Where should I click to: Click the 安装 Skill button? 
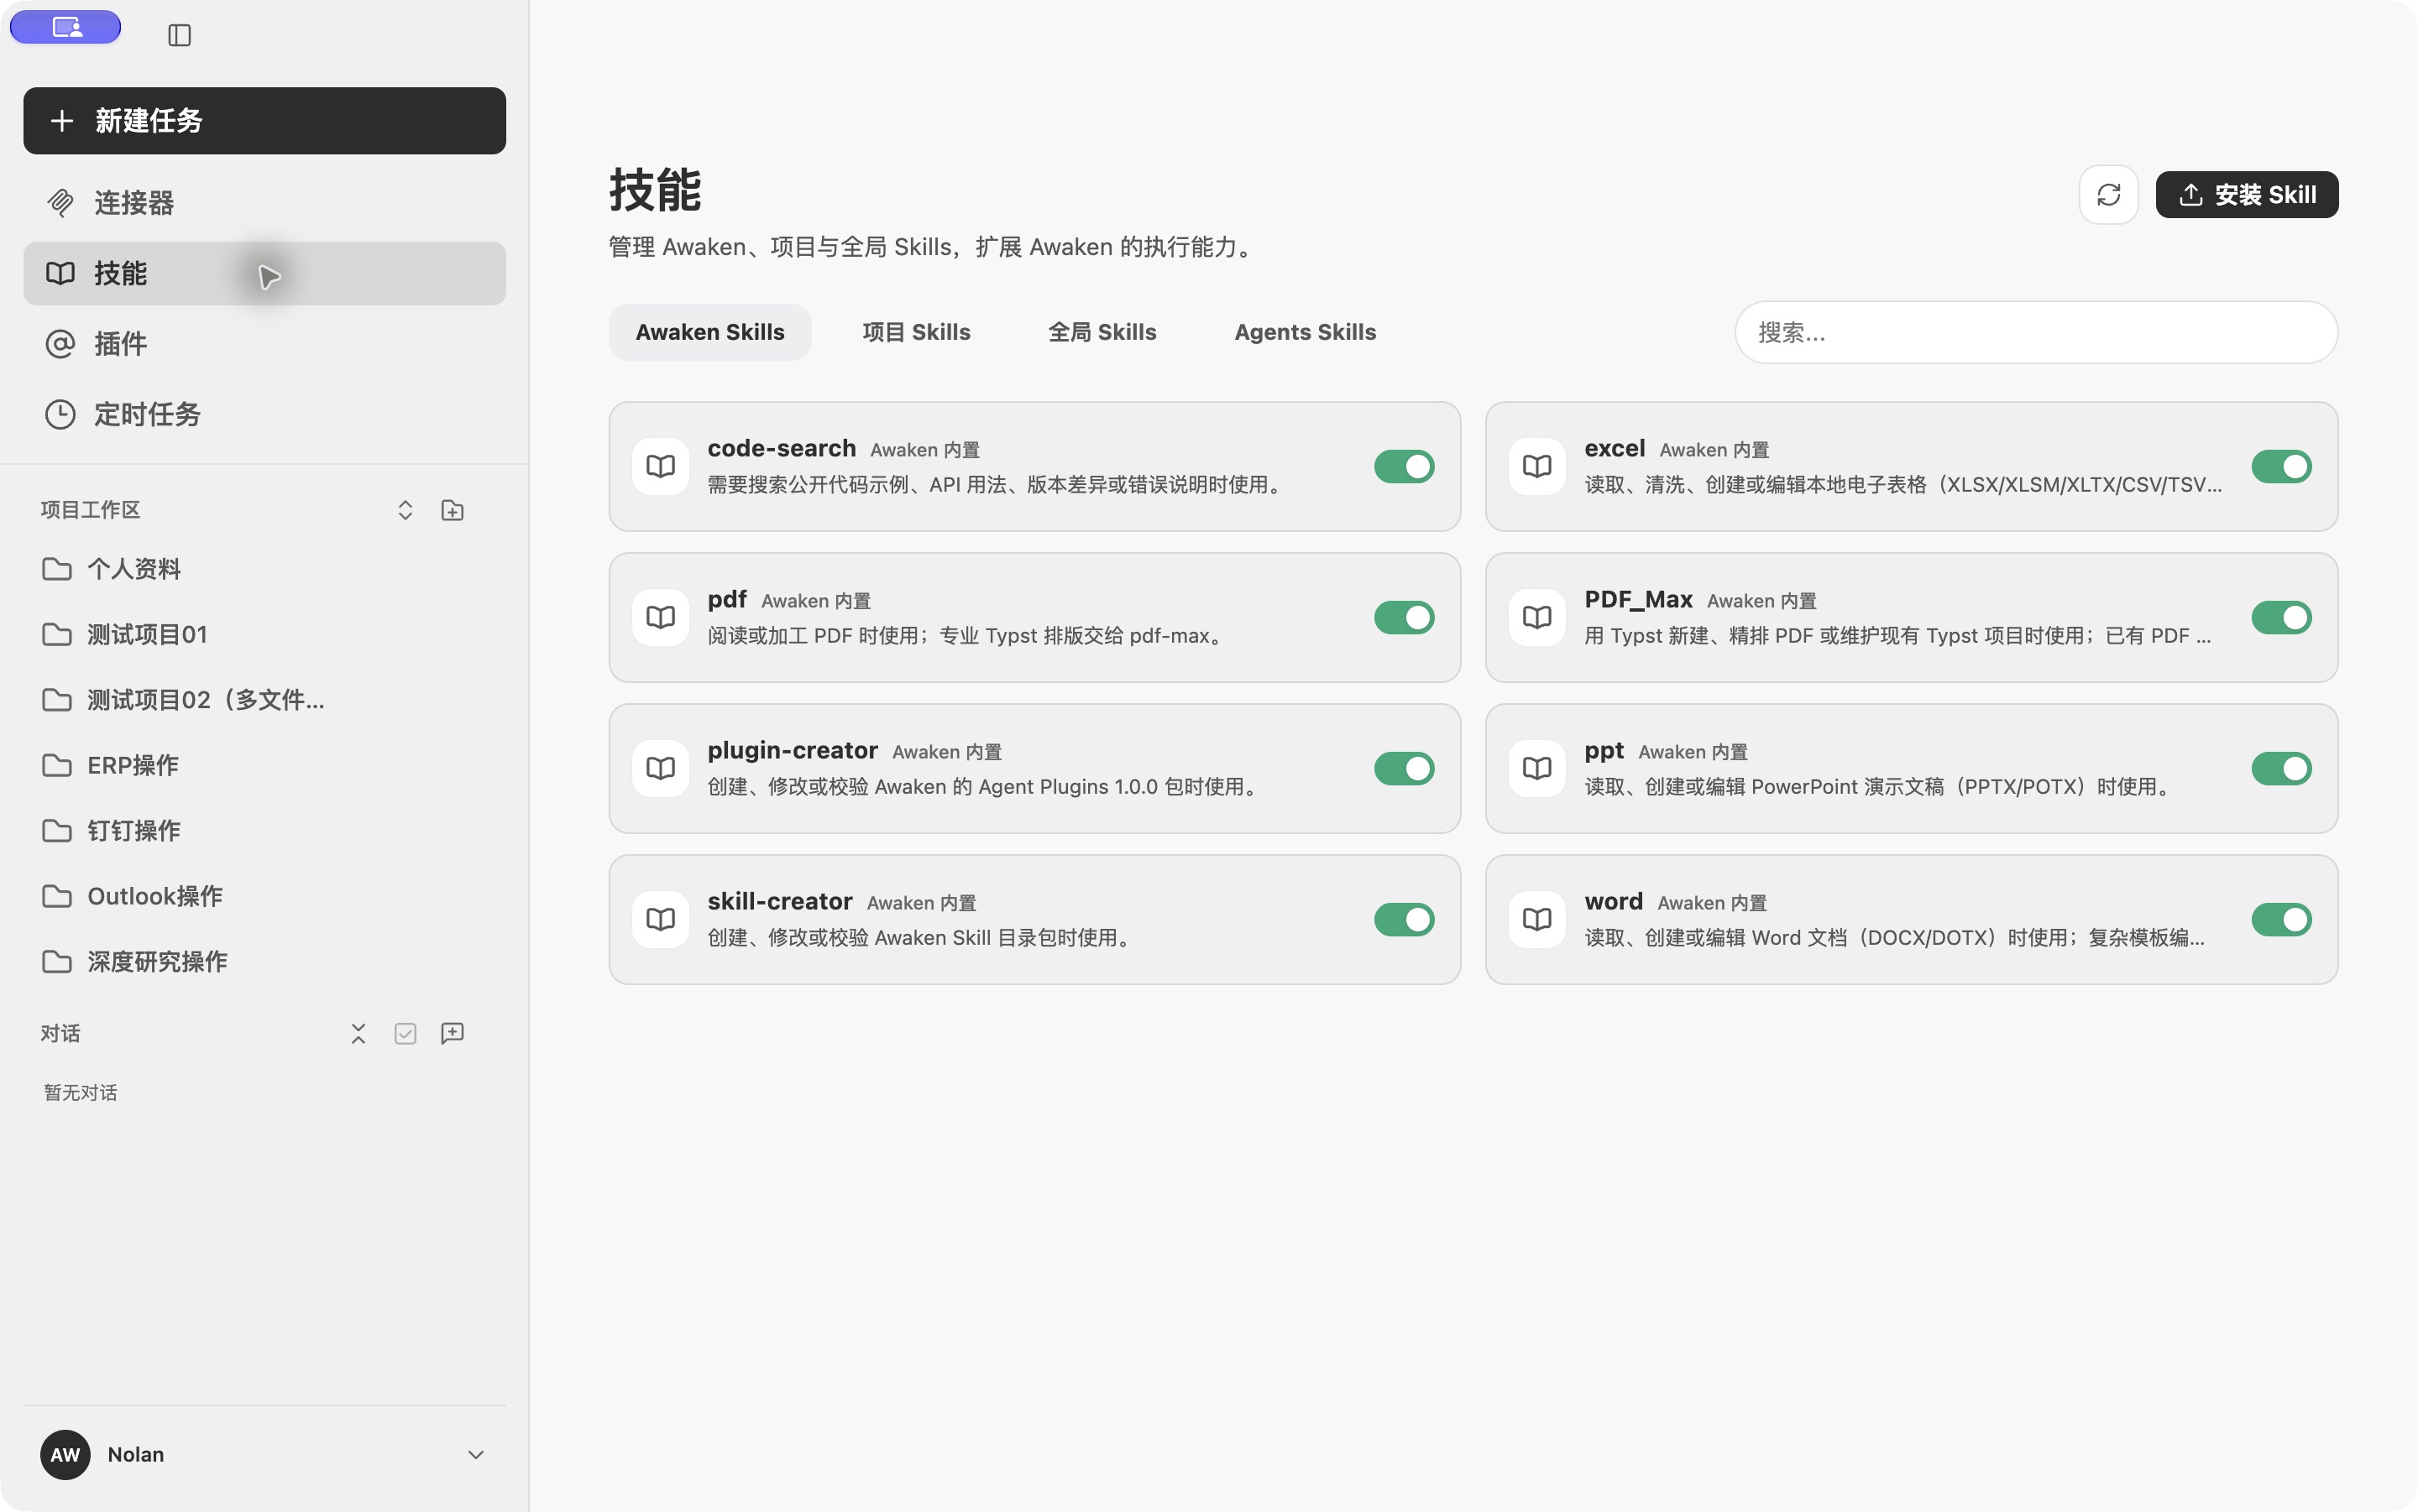pos(2247,194)
